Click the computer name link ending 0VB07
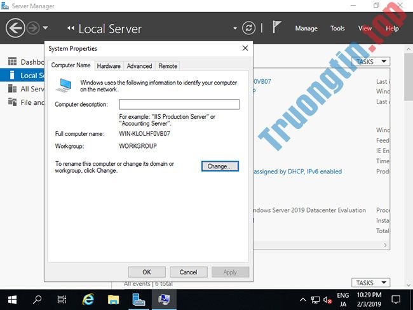This screenshot has height=310, width=413. 262,81
